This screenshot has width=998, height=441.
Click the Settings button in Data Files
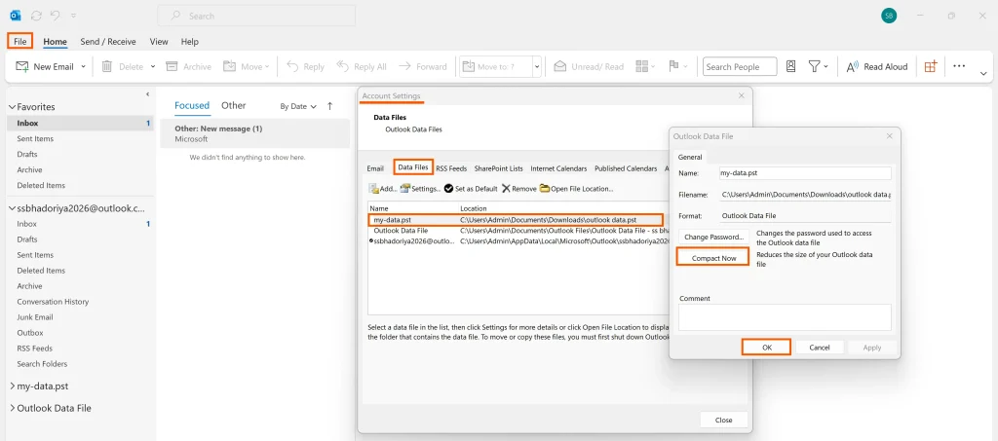click(420, 189)
